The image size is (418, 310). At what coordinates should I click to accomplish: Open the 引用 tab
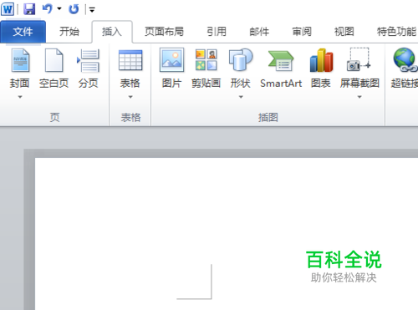(217, 32)
